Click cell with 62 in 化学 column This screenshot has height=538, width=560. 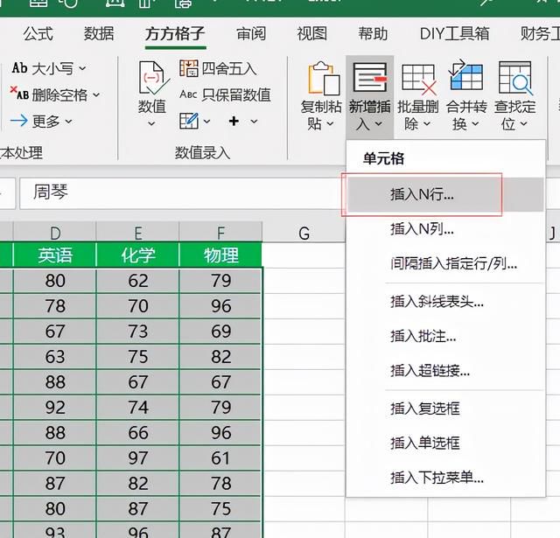click(138, 281)
